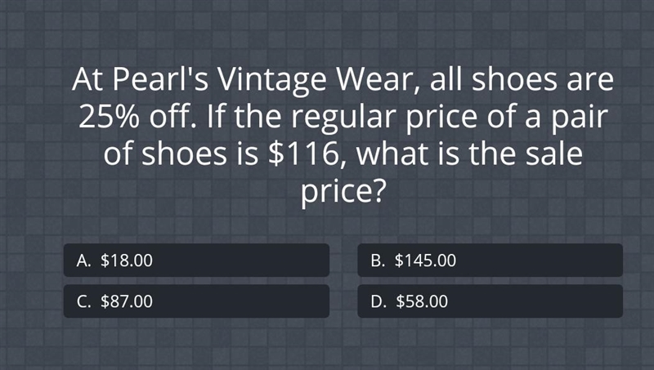The image size is (654, 370).
Task: Click the letter 'D.' label
Action: click(379, 301)
